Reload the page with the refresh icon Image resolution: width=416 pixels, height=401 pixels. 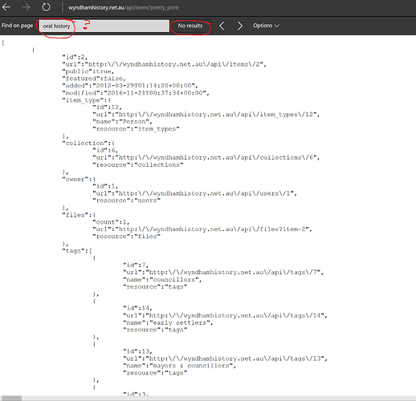(46, 7)
